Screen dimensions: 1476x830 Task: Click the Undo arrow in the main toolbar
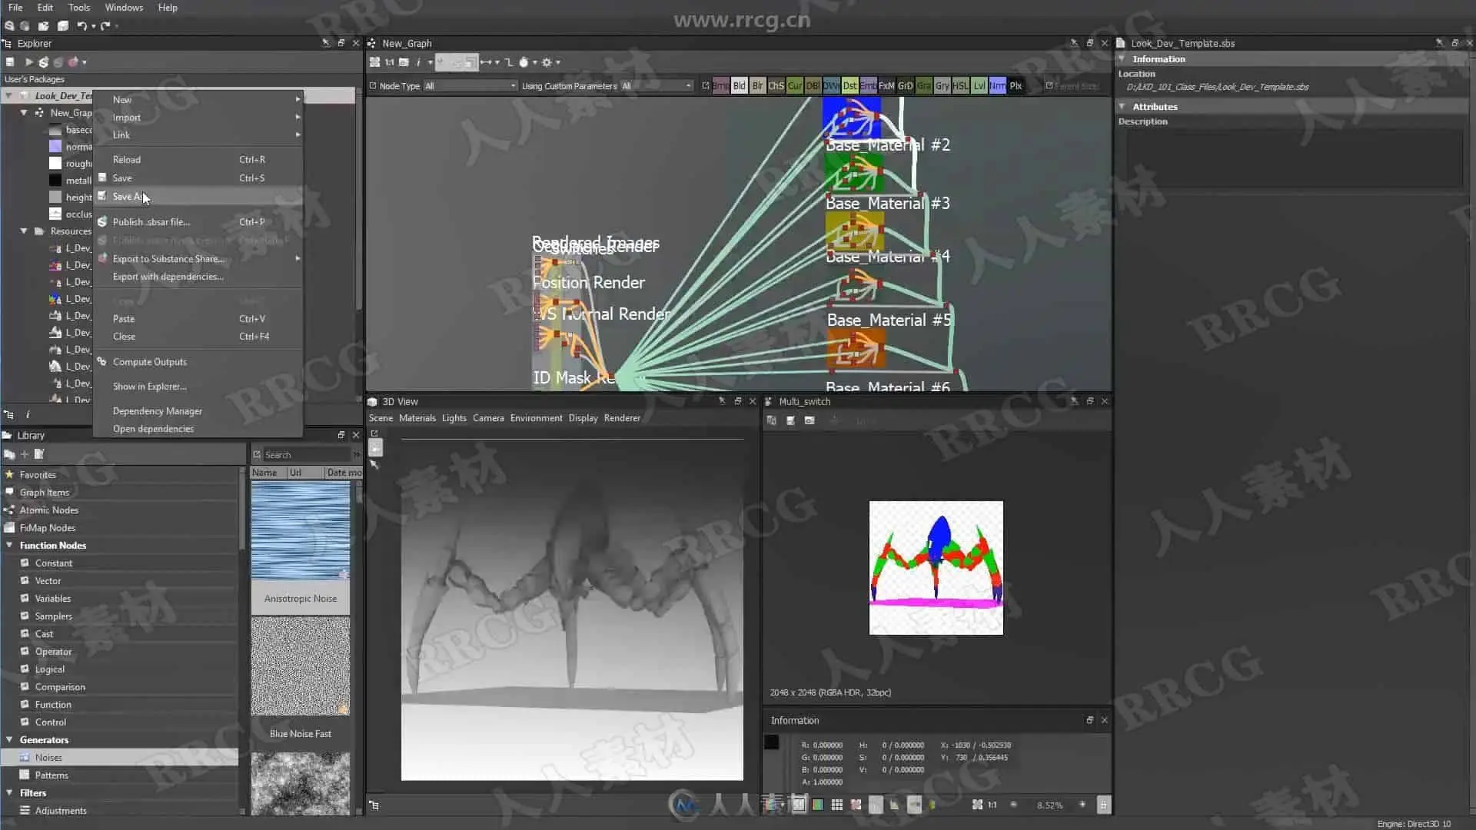pos(81,25)
